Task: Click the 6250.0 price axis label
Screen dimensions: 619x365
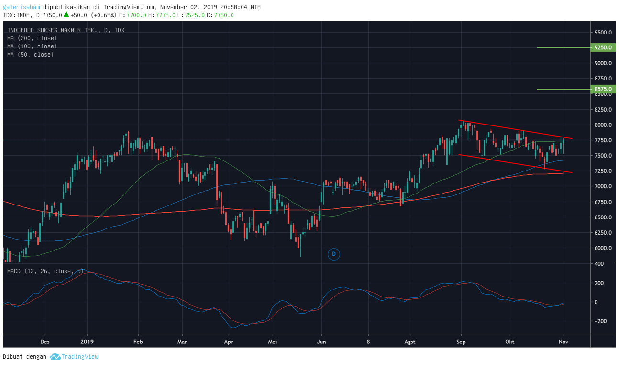Action: (603, 233)
